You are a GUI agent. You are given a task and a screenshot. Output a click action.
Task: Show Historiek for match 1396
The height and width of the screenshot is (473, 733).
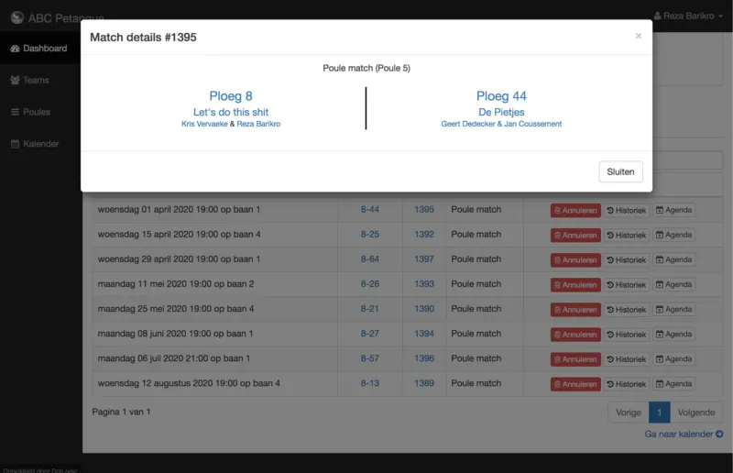pyautogui.click(x=627, y=358)
